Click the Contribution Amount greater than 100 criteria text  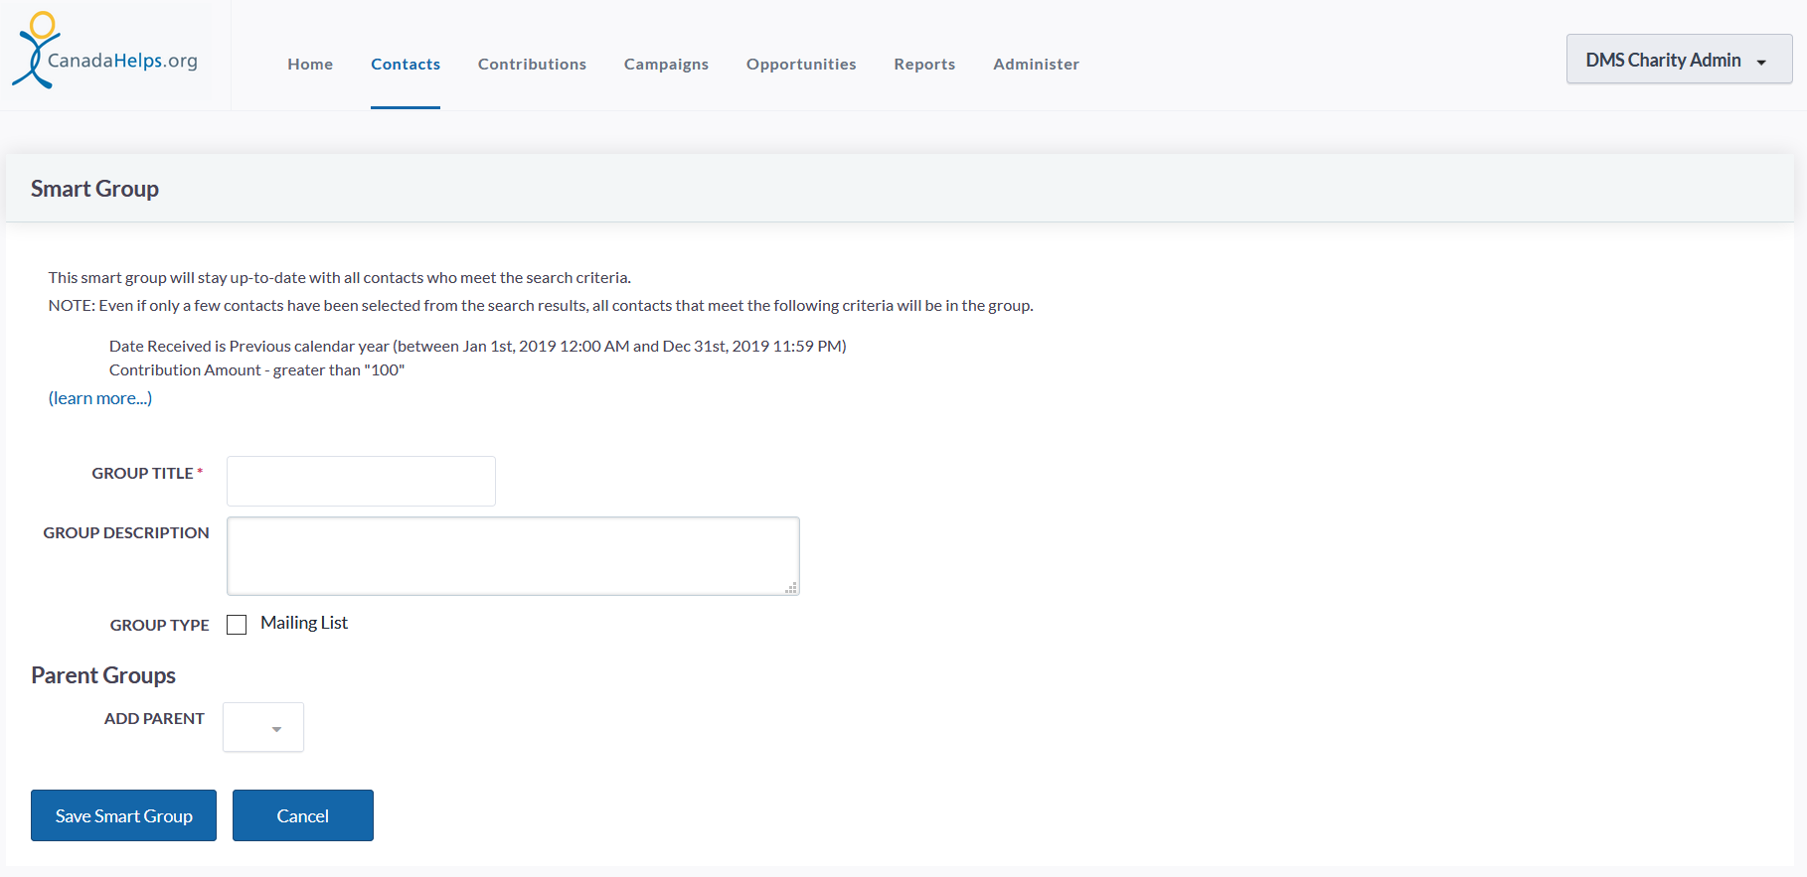coord(256,370)
